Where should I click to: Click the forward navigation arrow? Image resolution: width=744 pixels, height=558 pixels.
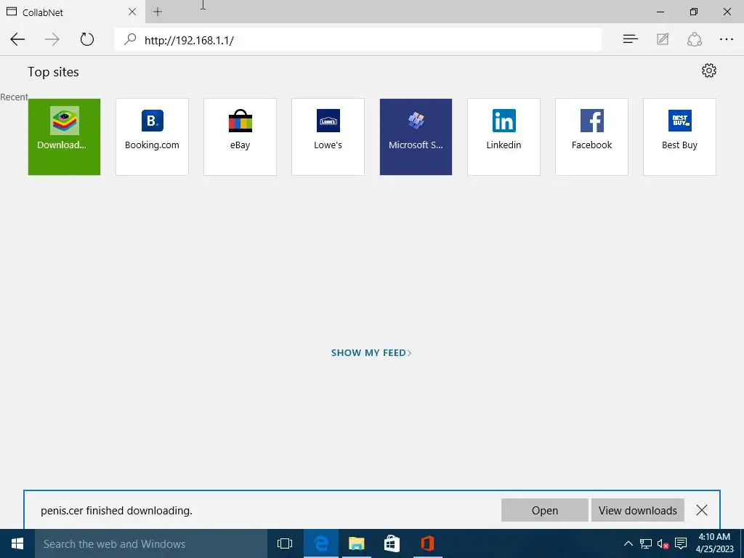coord(52,39)
